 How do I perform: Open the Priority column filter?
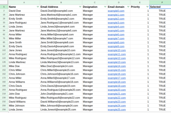click(x=147, y=7)
